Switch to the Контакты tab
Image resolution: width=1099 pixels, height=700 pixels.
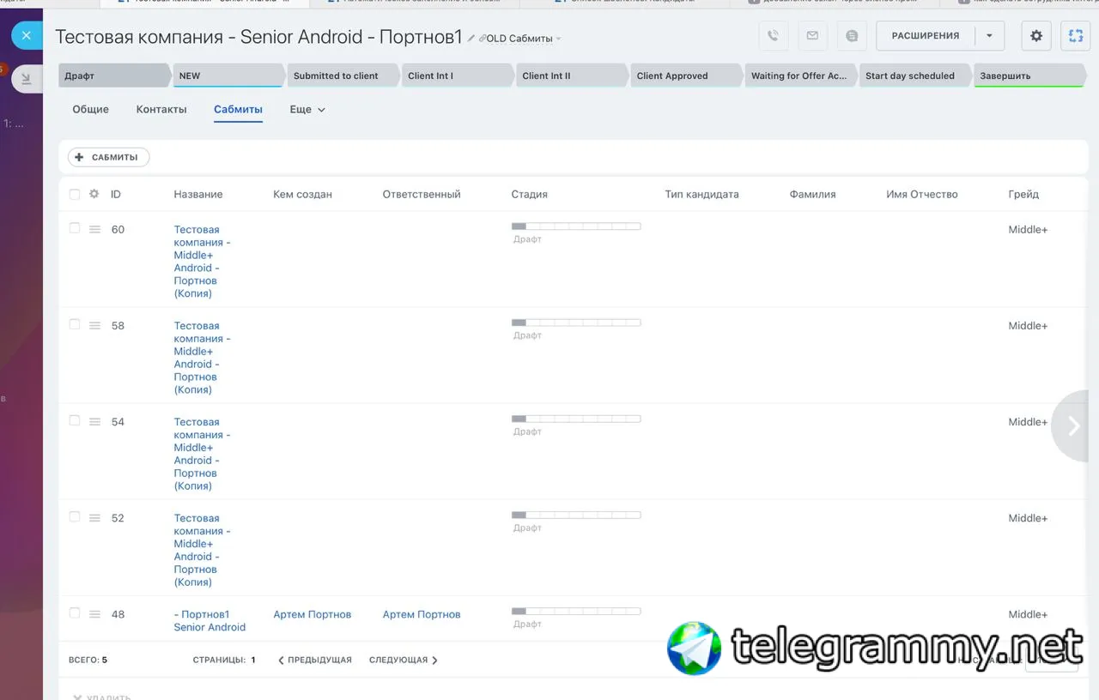click(x=161, y=110)
